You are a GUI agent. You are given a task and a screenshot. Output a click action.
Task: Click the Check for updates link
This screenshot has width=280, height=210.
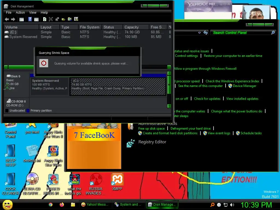(207, 98)
